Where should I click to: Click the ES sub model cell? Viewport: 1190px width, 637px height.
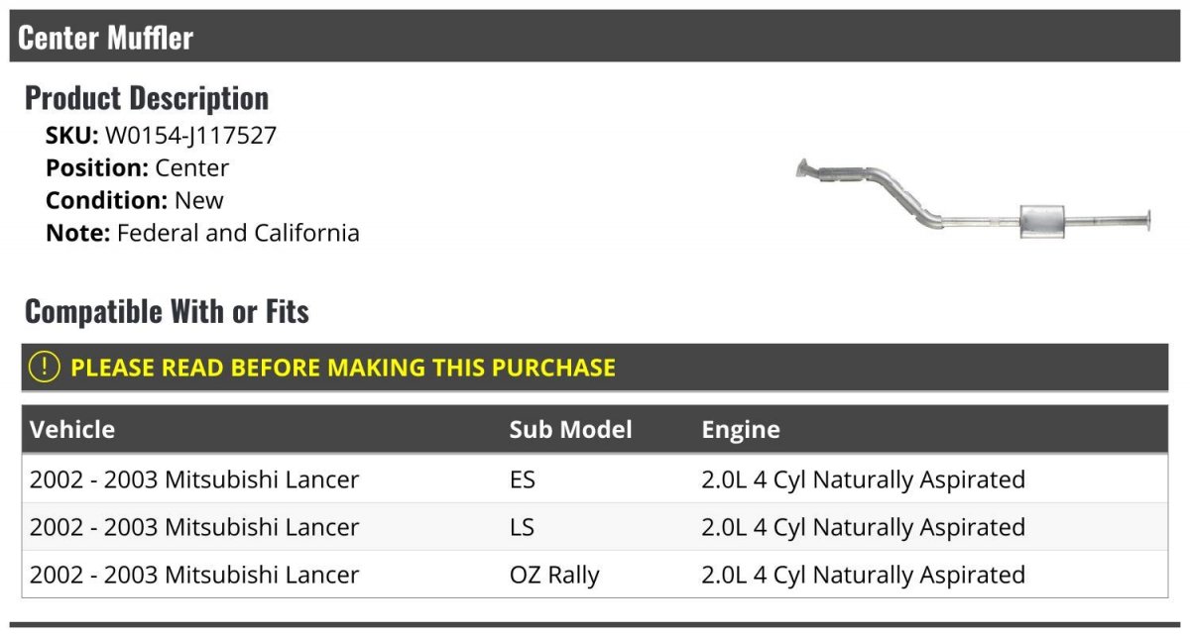coord(523,479)
